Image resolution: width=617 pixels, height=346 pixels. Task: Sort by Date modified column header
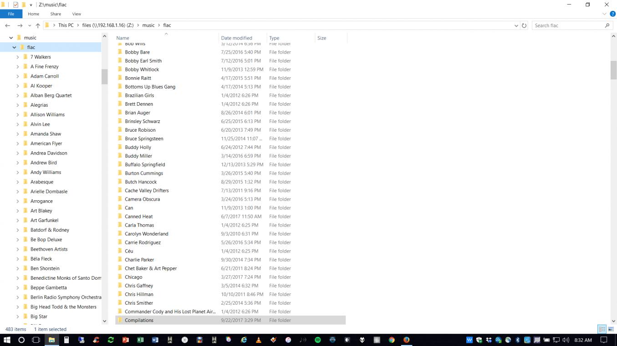pyautogui.click(x=236, y=38)
